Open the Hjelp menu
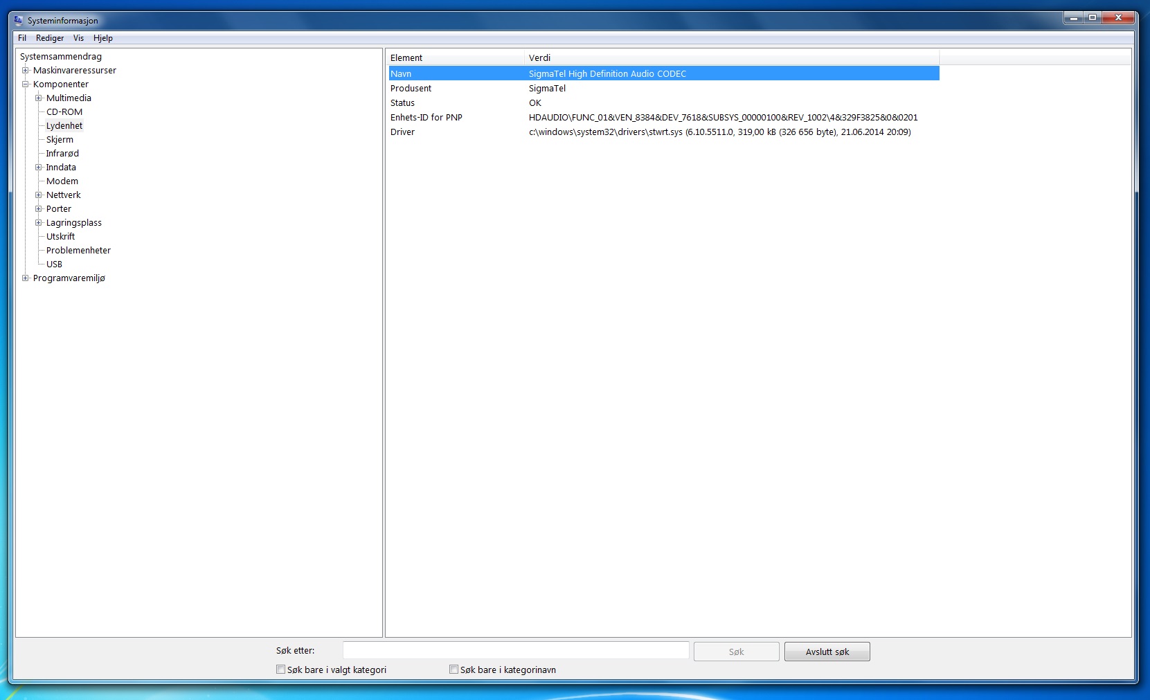Screen dimensions: 1150x700 [x=103, y=38]
